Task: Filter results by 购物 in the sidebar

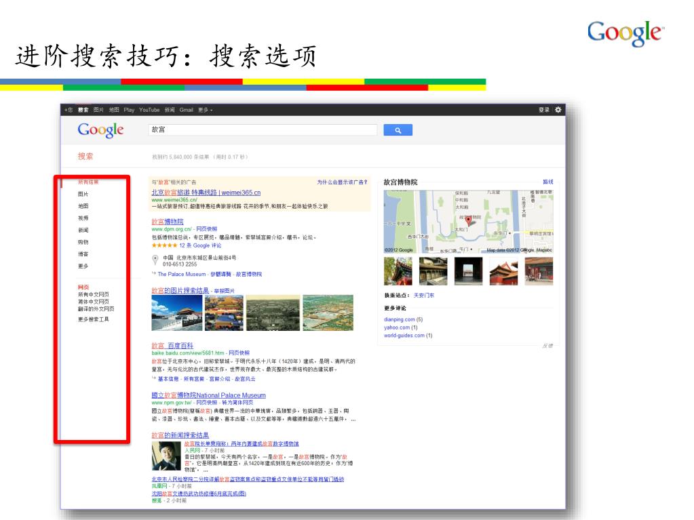Action: coord(83,242)
